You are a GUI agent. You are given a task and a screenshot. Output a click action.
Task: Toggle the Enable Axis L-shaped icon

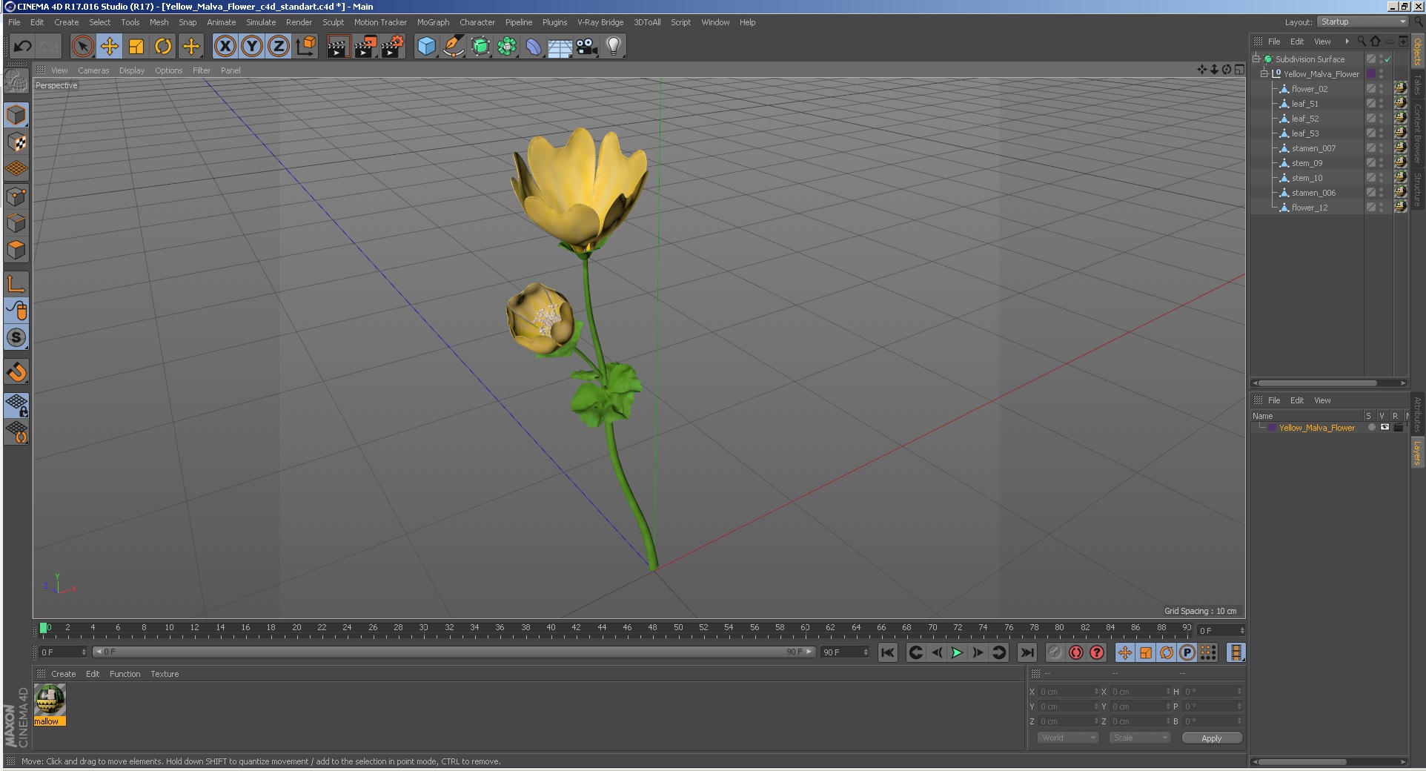click(x=16, y=284)
